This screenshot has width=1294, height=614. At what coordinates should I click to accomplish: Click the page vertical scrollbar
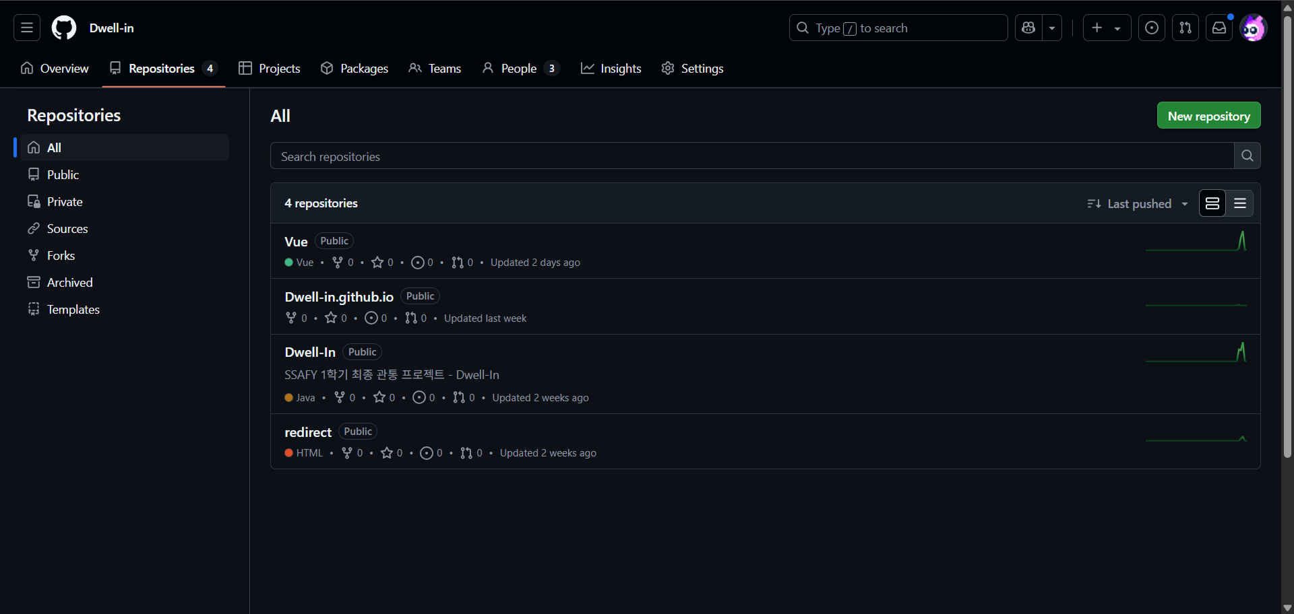pos(1288,236)
